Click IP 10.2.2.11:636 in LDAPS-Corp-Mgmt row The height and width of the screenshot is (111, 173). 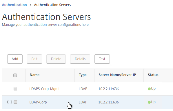tap(108, 89)
